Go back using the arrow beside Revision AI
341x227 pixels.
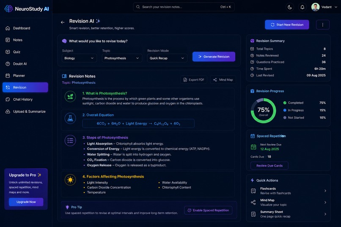click(63, 22)
